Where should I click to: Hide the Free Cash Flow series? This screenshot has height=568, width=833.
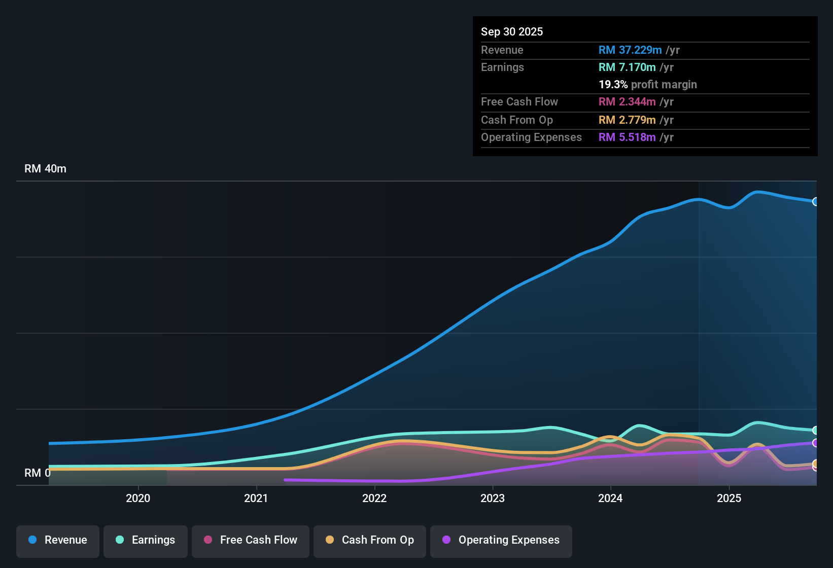250,540
